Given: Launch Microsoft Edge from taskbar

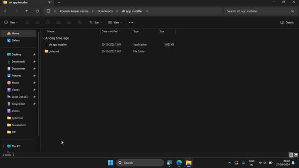Looking at the screenshot, I should [179, 163].
